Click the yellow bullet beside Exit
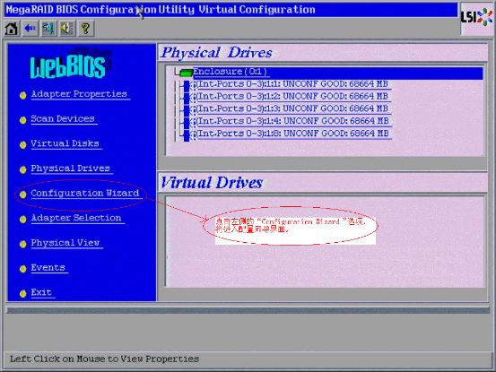The image size is (496, 372). click(x=22, y=294)
